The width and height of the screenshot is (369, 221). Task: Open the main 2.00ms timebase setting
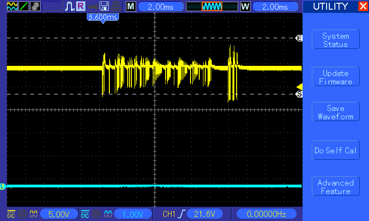point(159,6)
